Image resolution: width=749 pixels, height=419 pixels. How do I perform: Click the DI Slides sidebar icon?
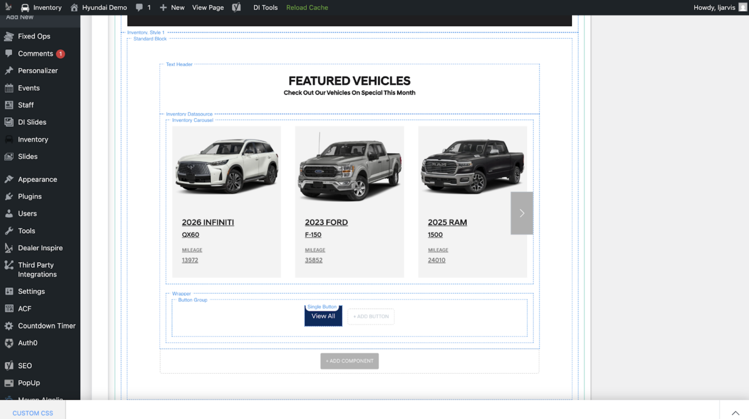coord(9,122)
